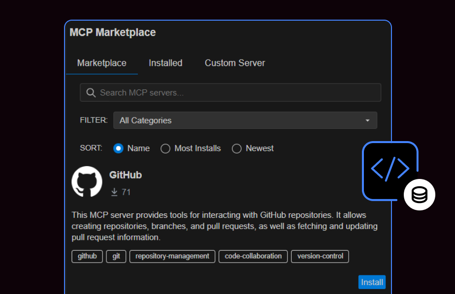Open the All Categories filter dropdown
The image size is (455, 294).
(245, 120)
